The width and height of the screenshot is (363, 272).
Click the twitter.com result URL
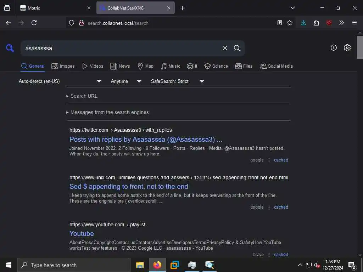tap(121, 130)
